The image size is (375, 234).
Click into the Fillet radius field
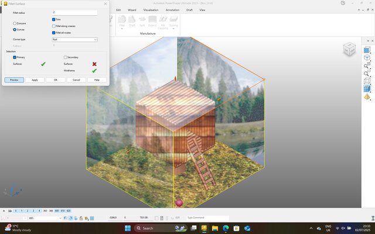tap(74, 12)
